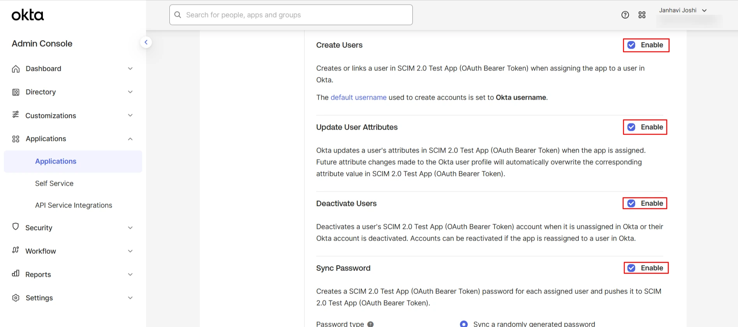Image resolution: width=738 pixels, height=327 pixels.
Task: Expand the Dashboard menu chevron
Action: point(130,69)
